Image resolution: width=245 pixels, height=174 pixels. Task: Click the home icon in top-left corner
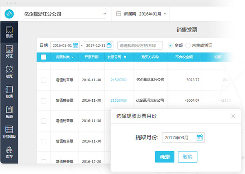pos(9,13)
